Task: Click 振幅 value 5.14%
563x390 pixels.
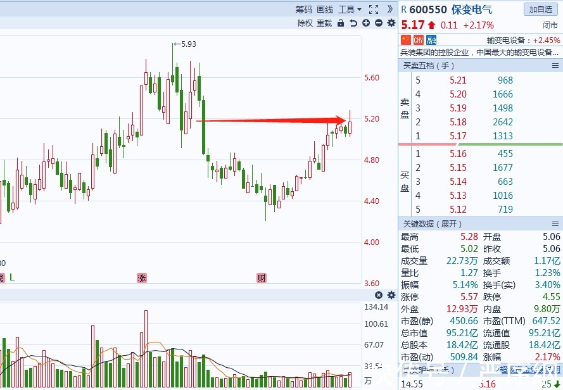Action: (x=465, y=285)
